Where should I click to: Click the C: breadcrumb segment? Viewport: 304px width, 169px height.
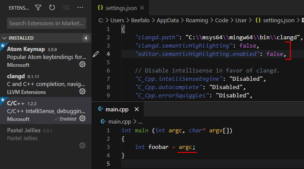[x=101, y=20]
